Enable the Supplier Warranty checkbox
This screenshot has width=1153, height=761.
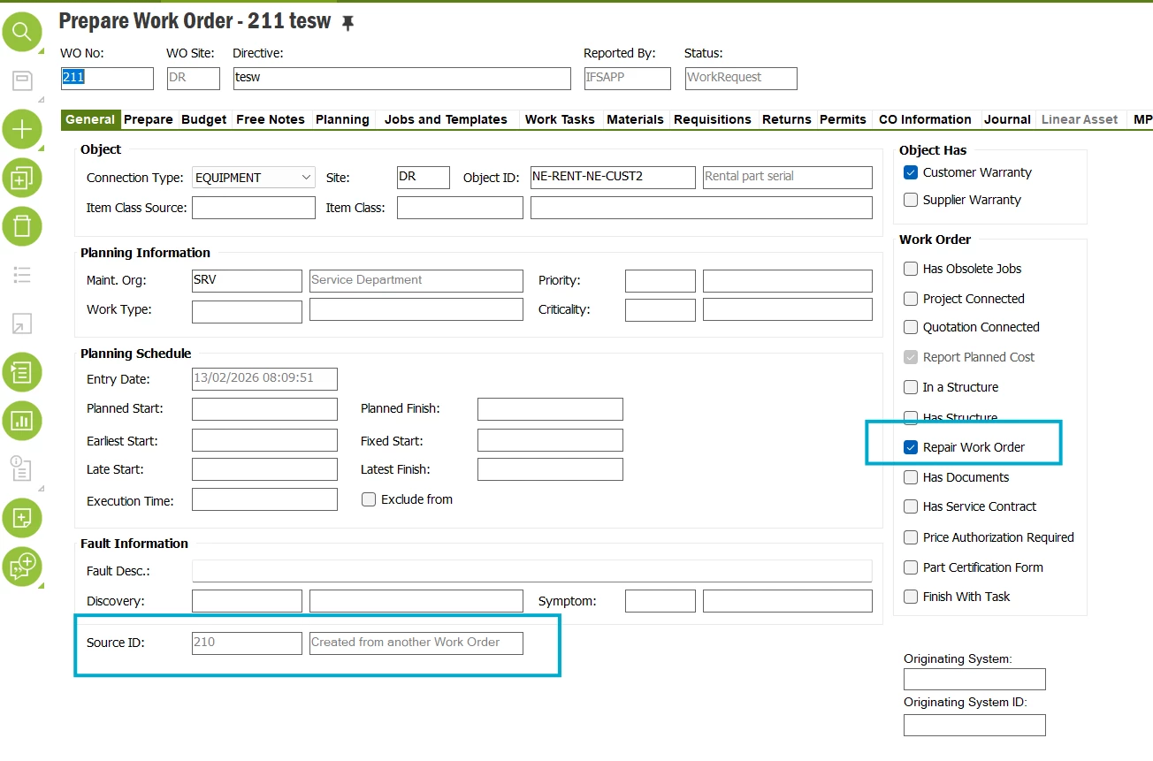click(x=911, y=200)
